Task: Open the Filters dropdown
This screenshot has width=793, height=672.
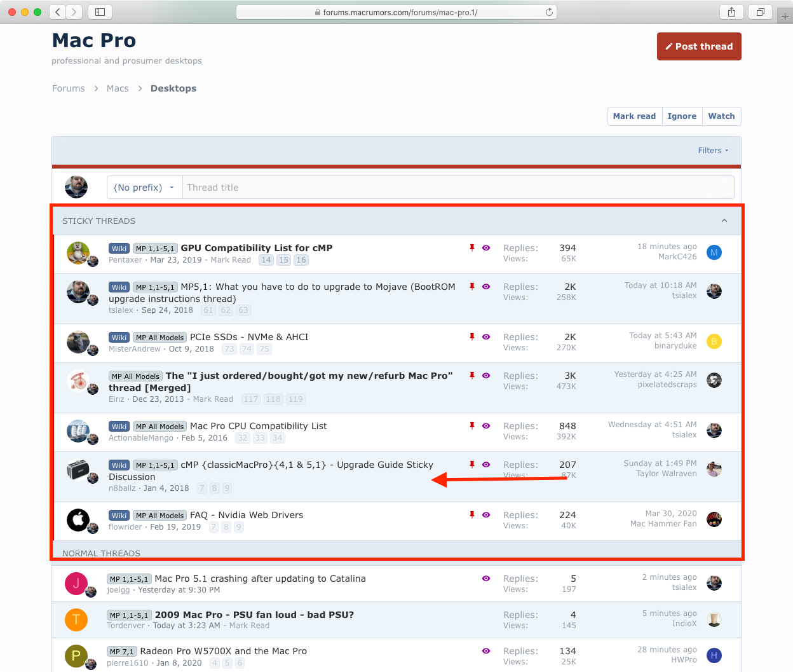Action: click(713, 151)
